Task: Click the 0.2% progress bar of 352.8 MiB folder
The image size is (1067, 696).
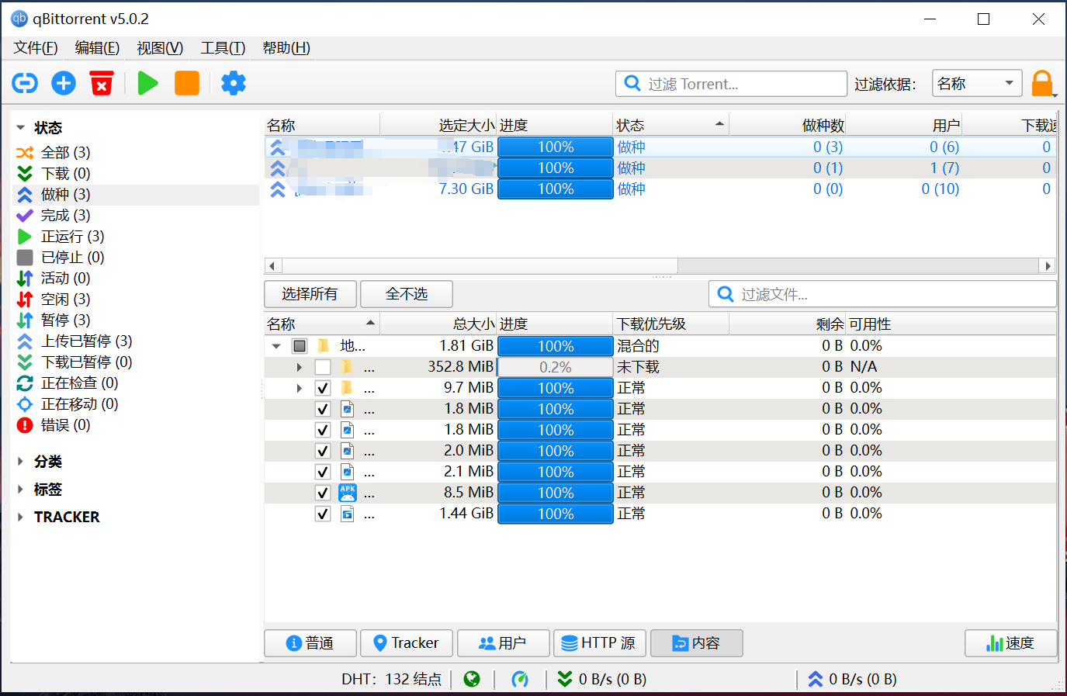Action: click(556, 367)
